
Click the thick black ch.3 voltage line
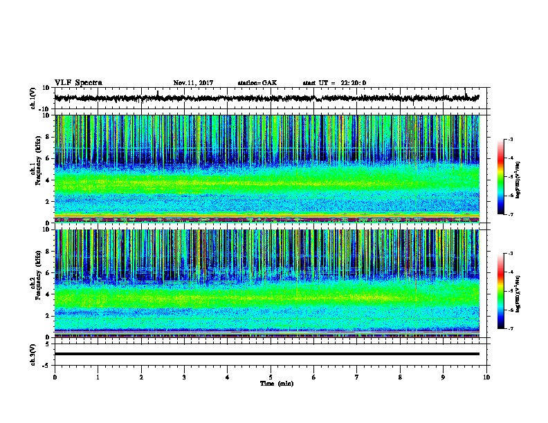click(x=266, y=354)
